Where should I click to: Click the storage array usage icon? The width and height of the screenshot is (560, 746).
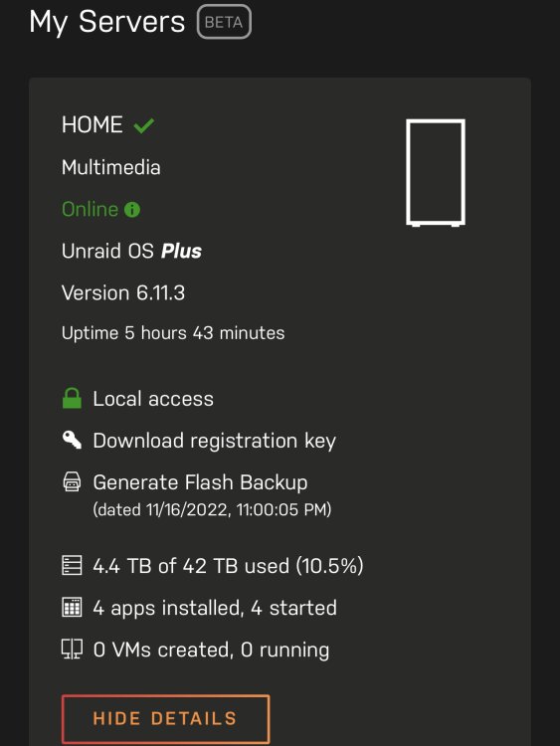pos(72,565)
